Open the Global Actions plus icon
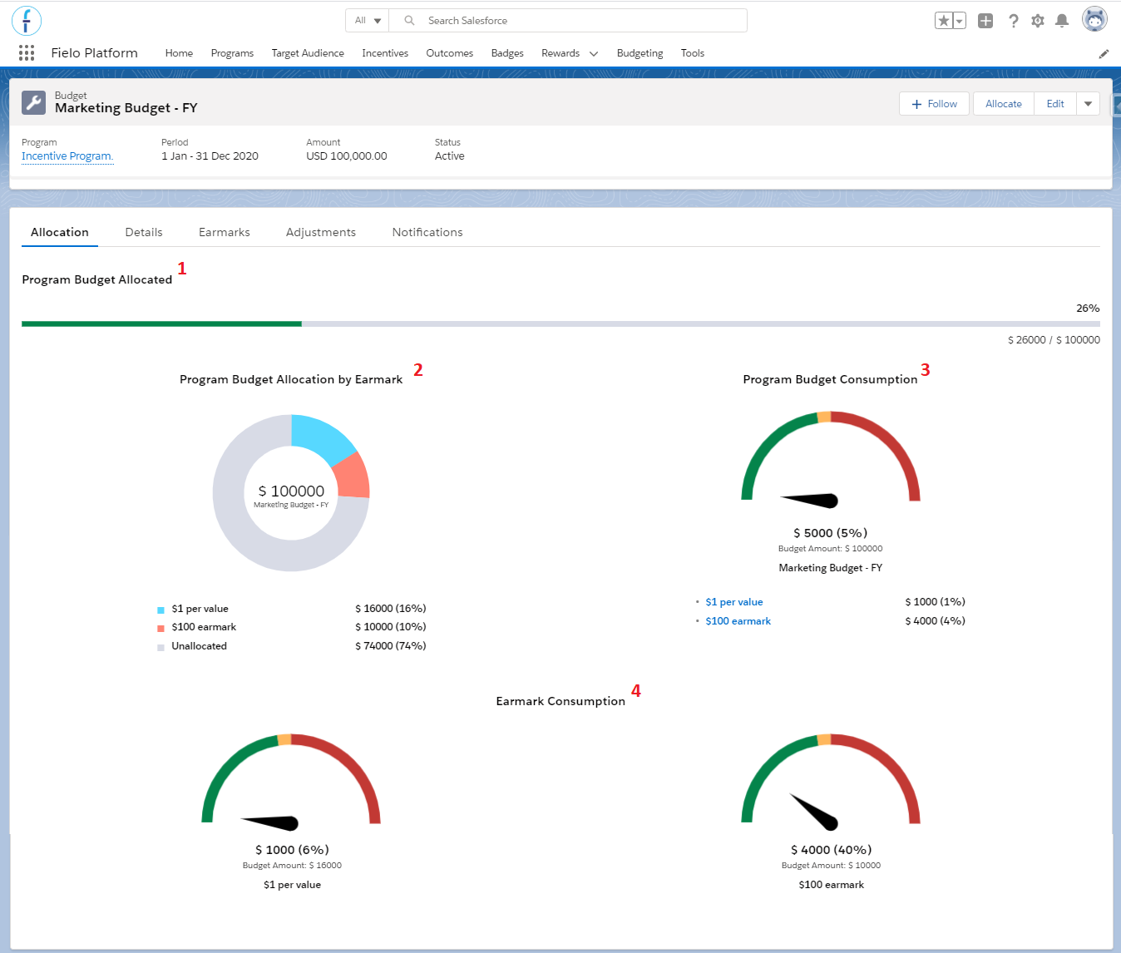 coord(985,21)
